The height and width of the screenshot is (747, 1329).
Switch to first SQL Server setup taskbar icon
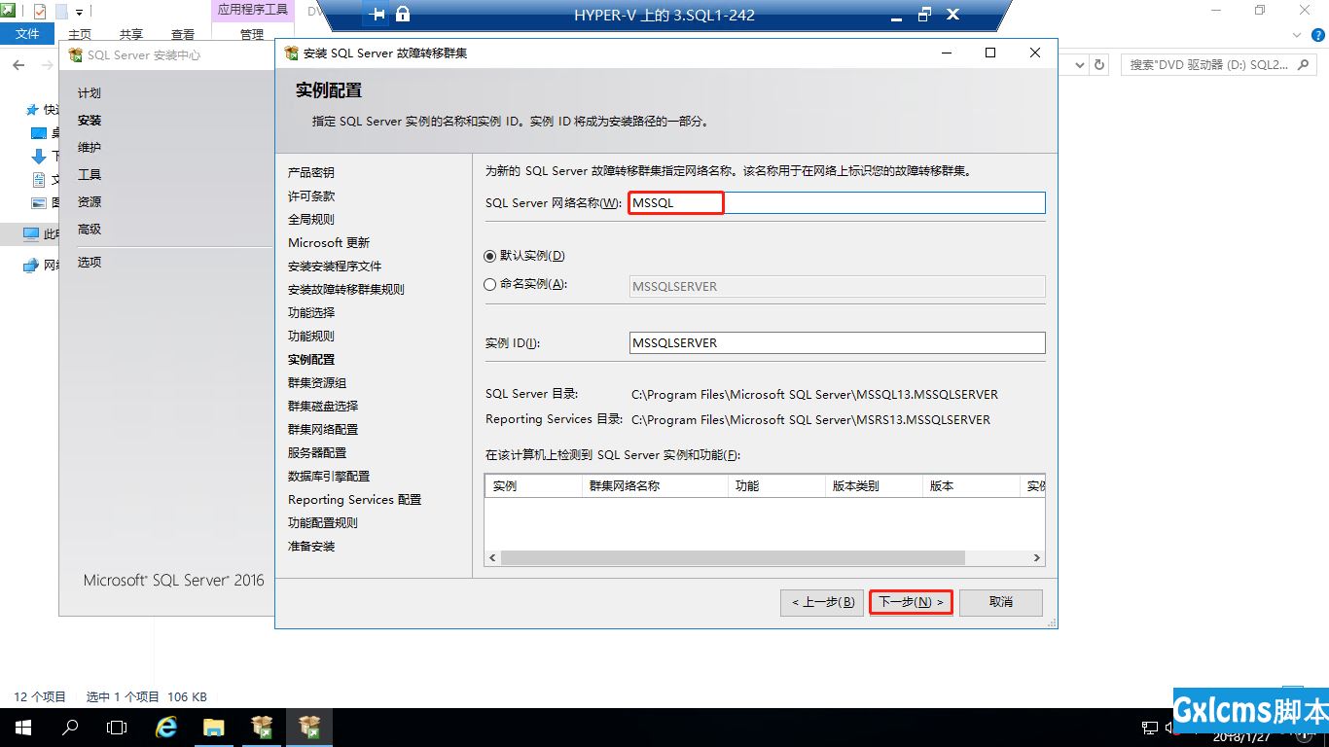261,727
